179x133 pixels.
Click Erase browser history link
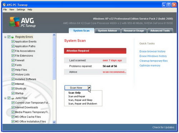(153, 51)
